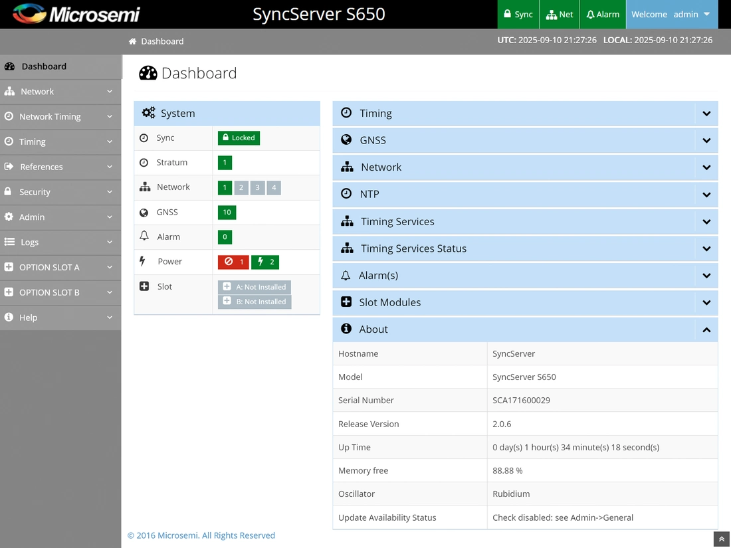Click the info icon on the About panel header
The width and height of the screenshot is (731, 548).
click(x=346, y=329)
